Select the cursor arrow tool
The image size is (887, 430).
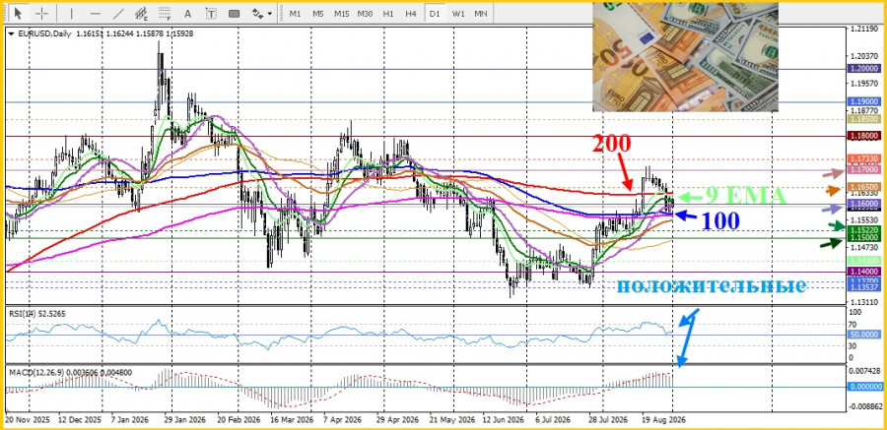[19, 13]
